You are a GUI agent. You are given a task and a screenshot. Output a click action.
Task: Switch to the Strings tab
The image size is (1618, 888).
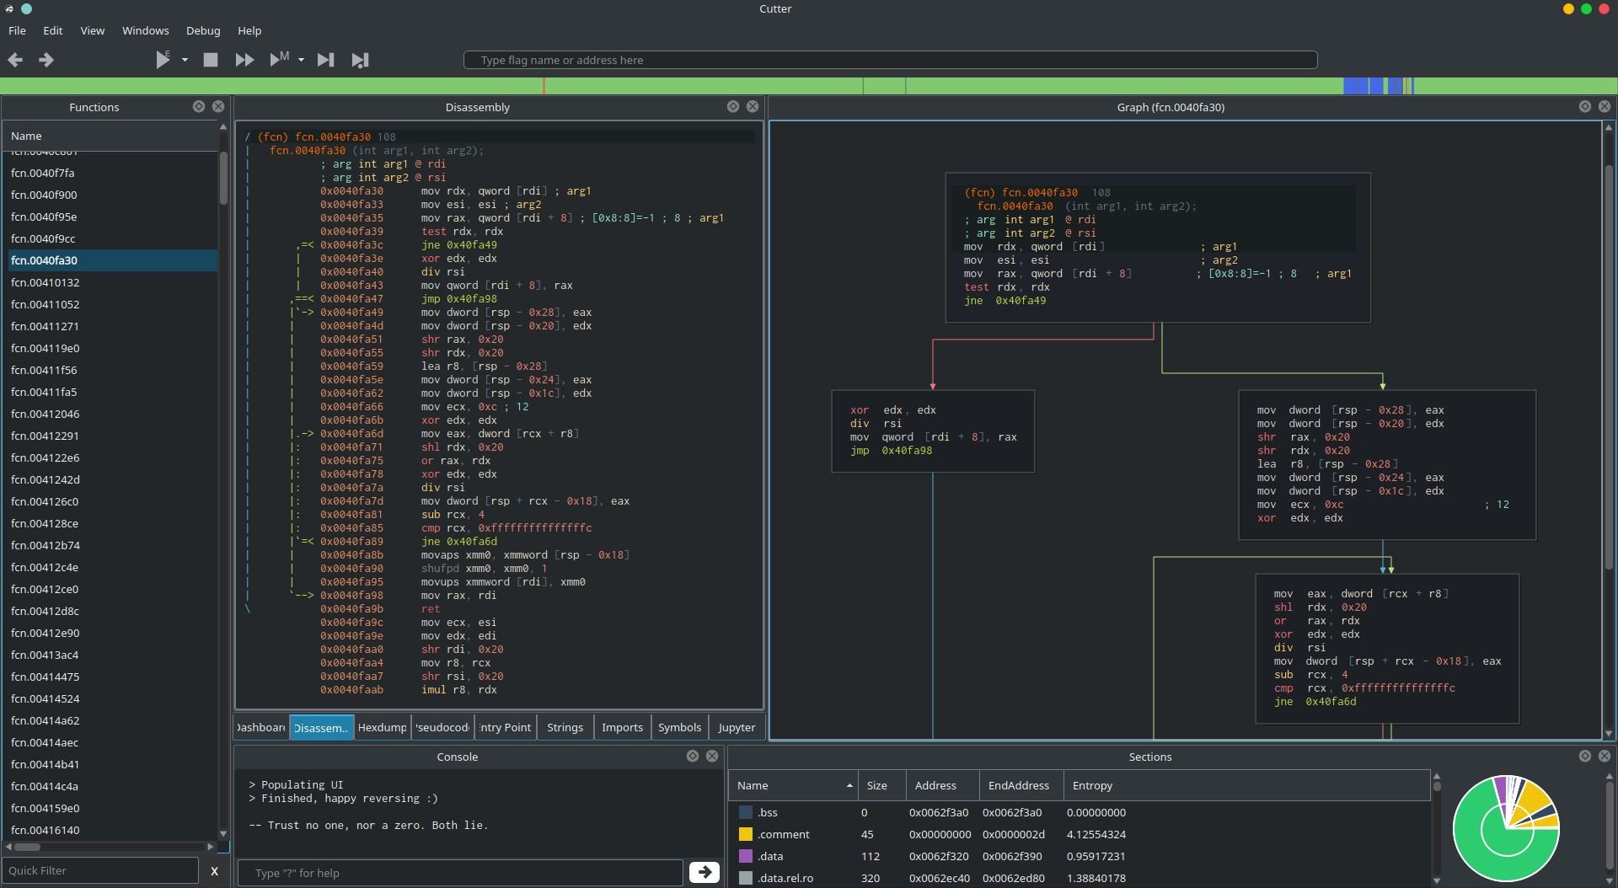(565, 727)
